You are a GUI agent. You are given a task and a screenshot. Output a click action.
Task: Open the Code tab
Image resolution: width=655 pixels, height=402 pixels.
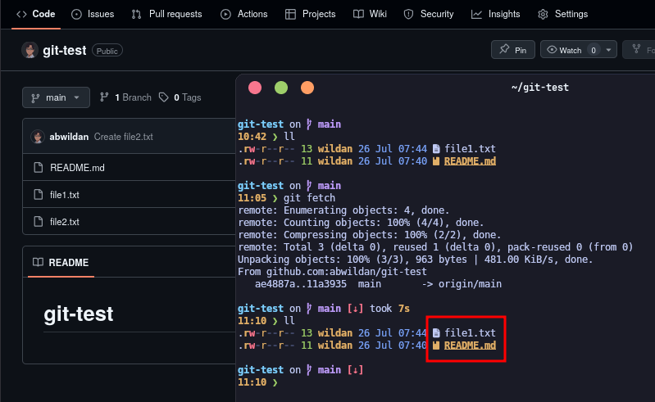[x=36, y=14]
